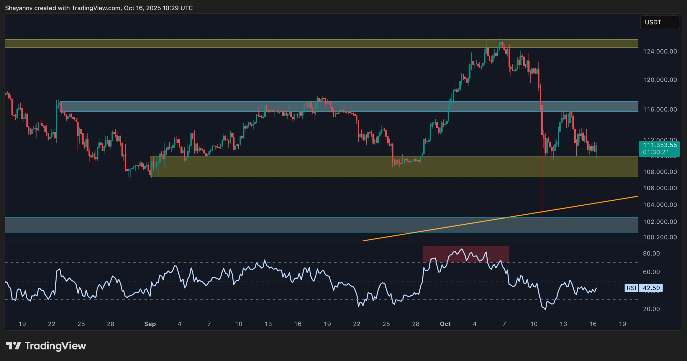This screenshot has width=687, height=361.
Task: Click the RSI value 42.50 badge
Action: point(651,288)
